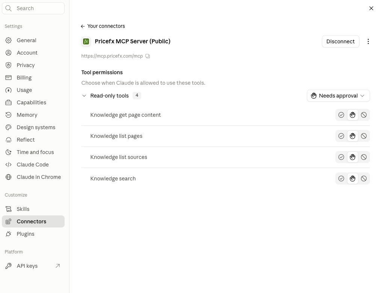Open the Needs approval dropdown

[x=338, y=96]
